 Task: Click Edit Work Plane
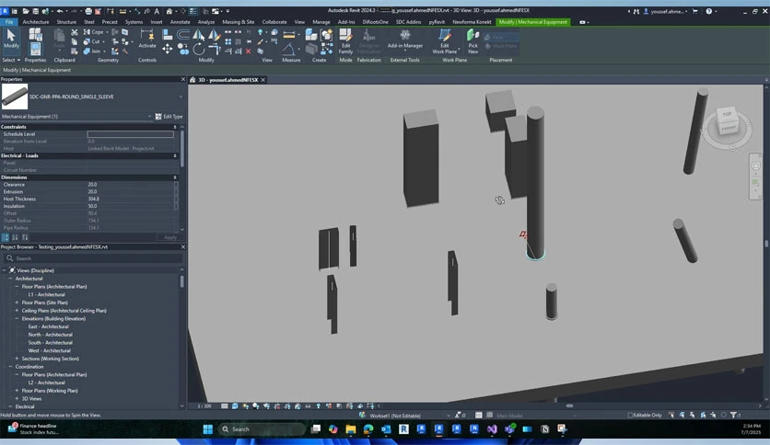tap(445, 40)
